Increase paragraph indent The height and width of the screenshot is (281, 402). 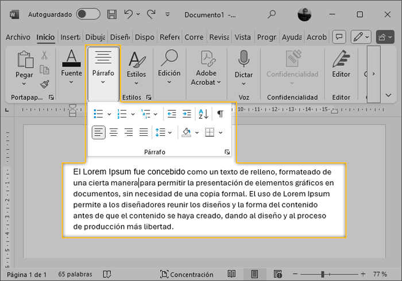point(187,114)
